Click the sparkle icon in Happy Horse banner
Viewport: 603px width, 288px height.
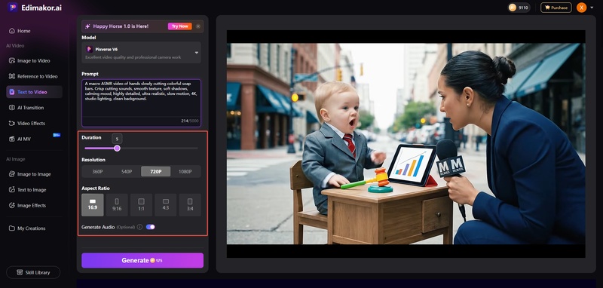87,26
